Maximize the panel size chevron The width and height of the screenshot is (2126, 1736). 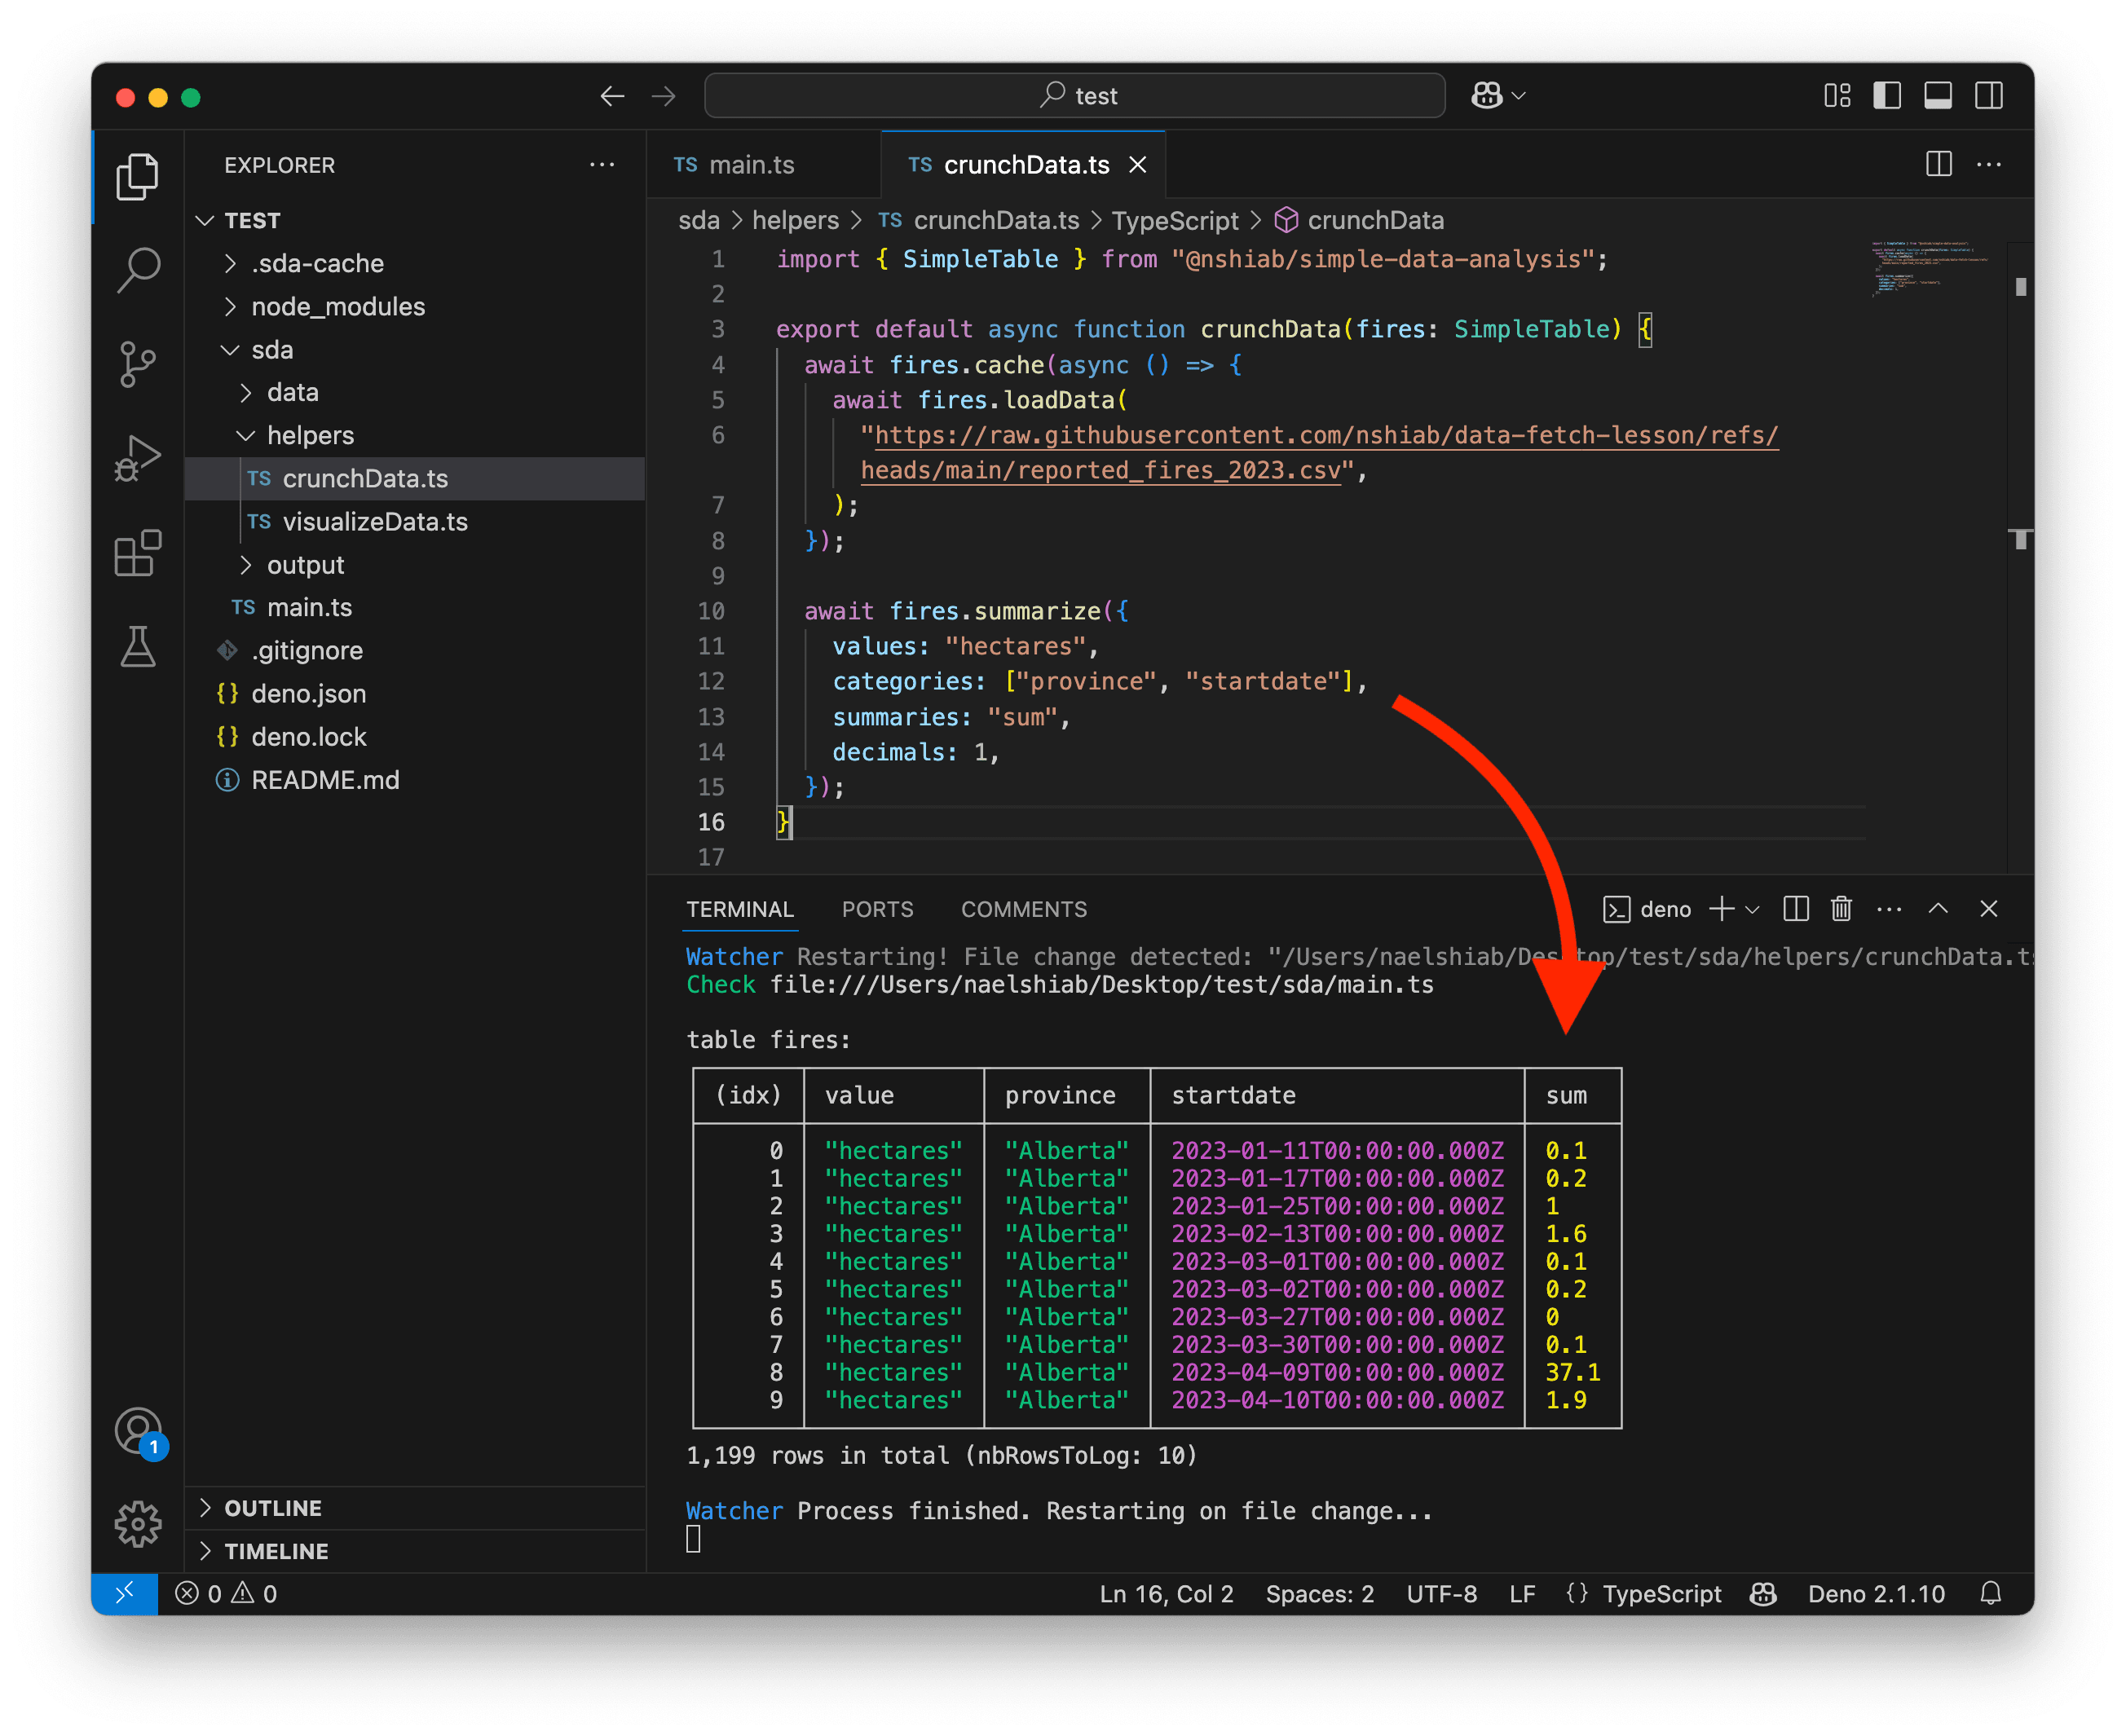1938,909
